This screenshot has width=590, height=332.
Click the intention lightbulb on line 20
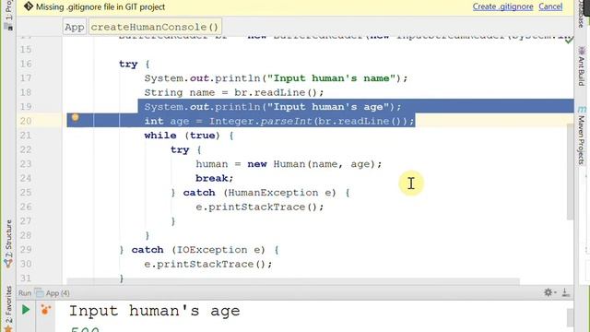point(76,117)
